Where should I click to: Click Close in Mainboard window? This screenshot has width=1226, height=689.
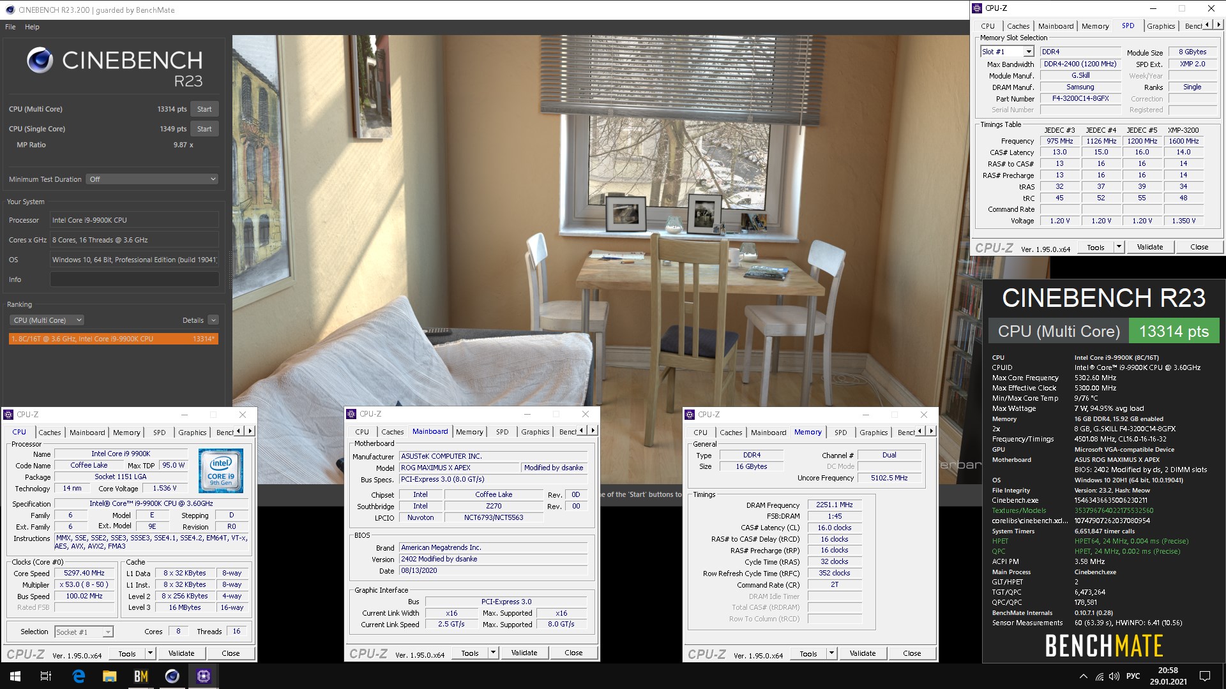point(573,653)
